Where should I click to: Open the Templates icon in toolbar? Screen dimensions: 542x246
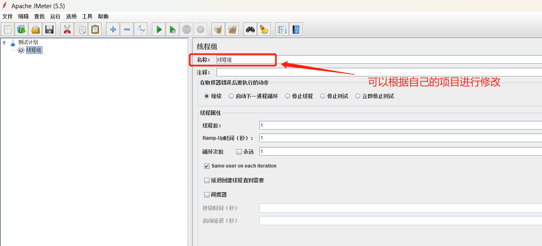tap(22, 29)
